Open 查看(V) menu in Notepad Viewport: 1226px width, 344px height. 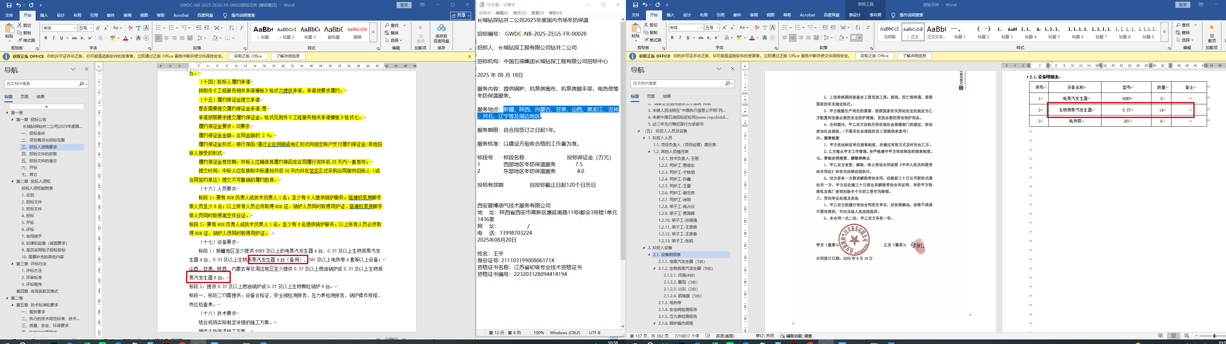point(537,13)
